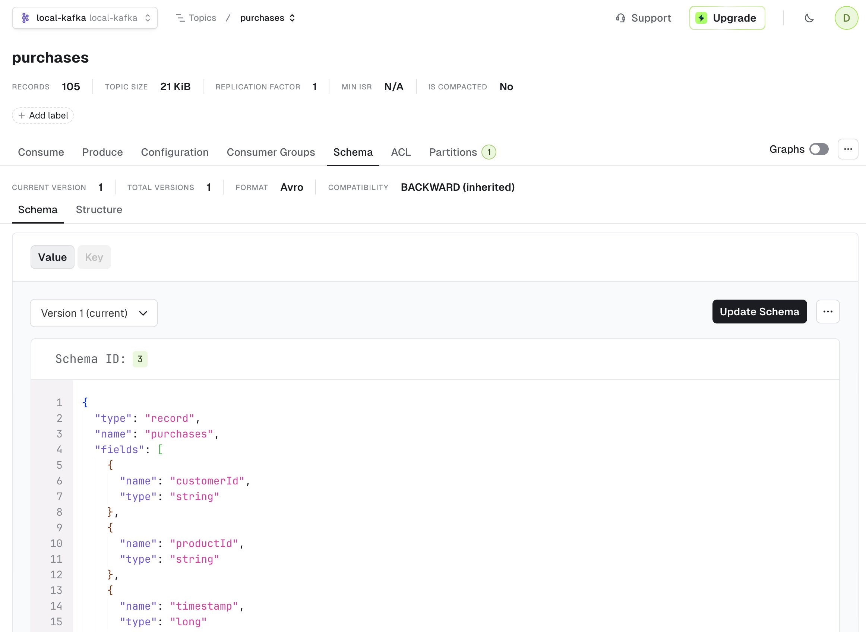
Task: Select the Value schema toggle
Action: pos(53,257)
